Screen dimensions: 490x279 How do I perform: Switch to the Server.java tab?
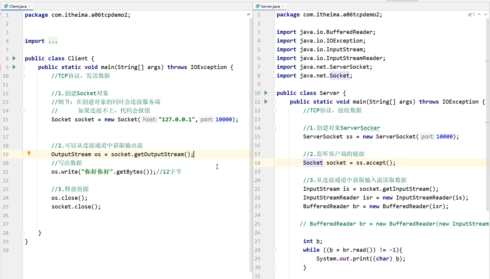point(270,6)
